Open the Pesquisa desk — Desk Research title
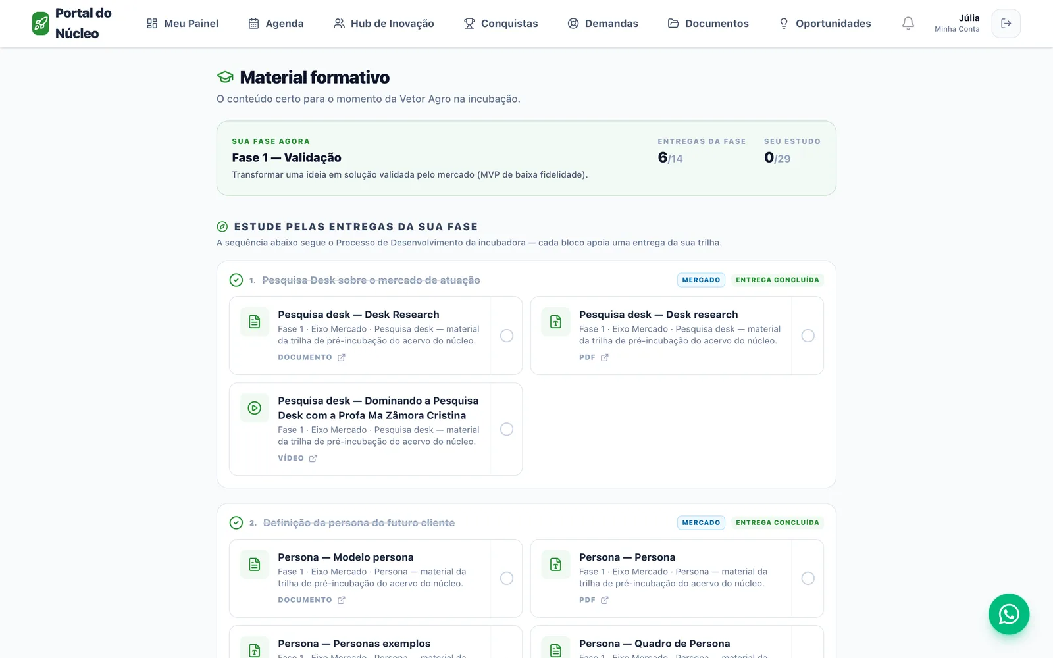 click(x=359, y=315)
